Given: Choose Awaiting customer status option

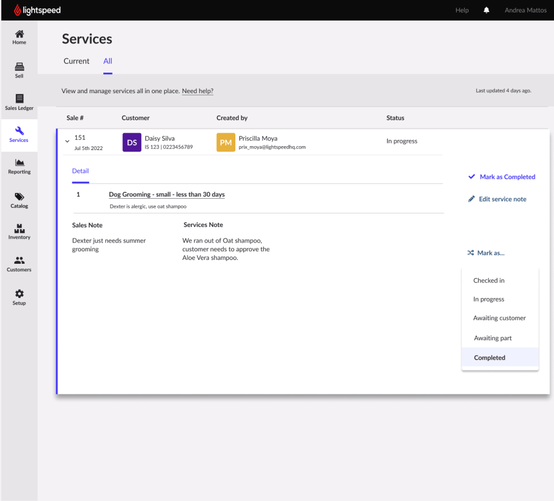Looking at the screenshot, I should tap(499, 318).
